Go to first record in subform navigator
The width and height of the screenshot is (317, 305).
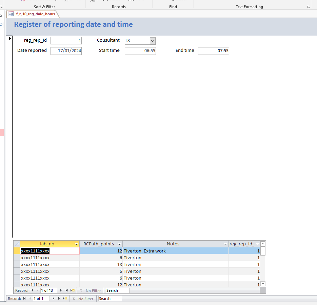pos(32,290)
